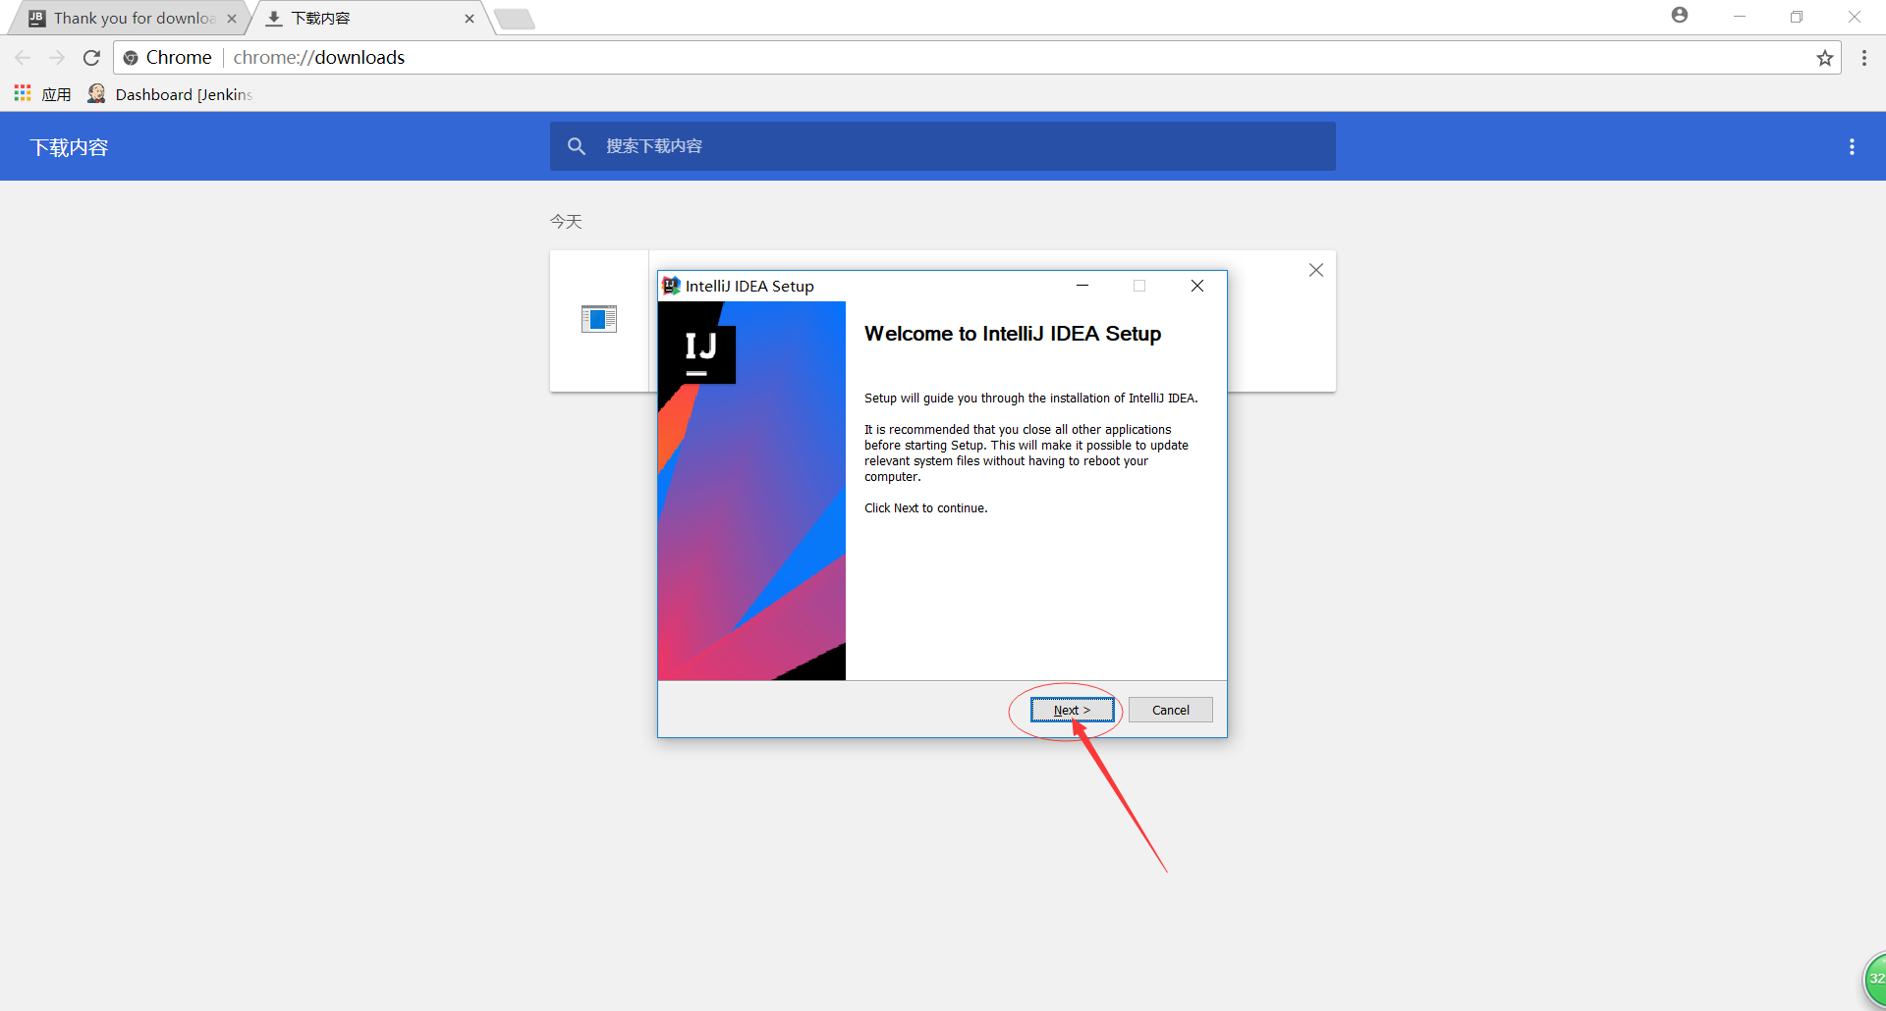Close the Chrome window

click(1855, 17)
